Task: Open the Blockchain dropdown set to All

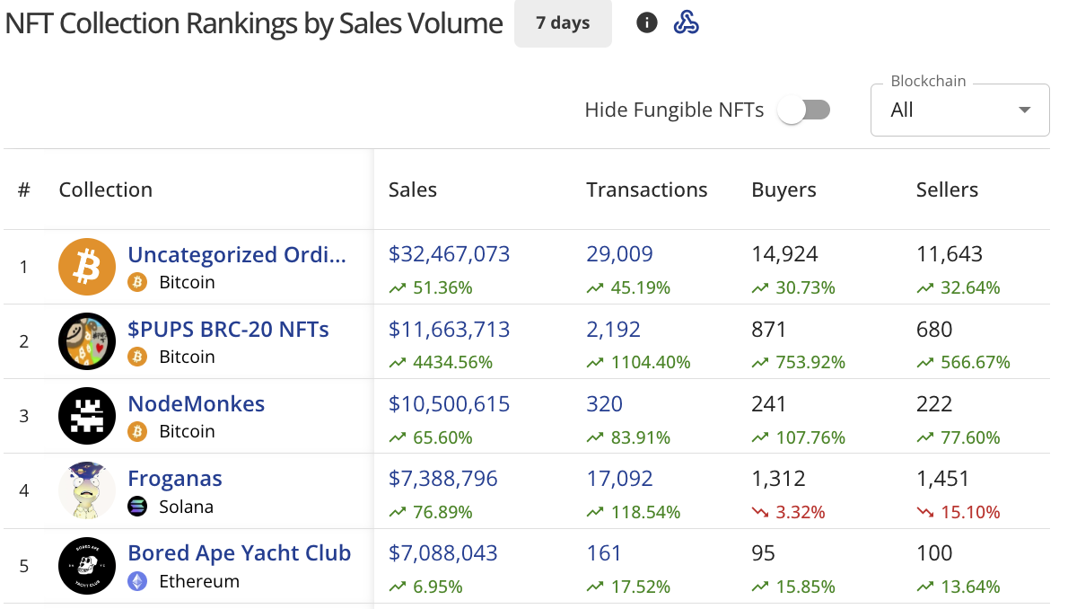Action: coord(959,110)
